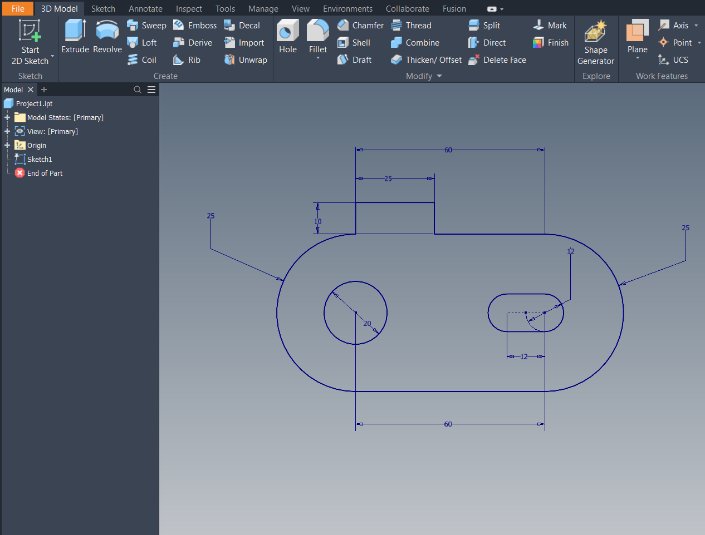
Task: Open the model browser hamburger menu
Action: [151, 90]
